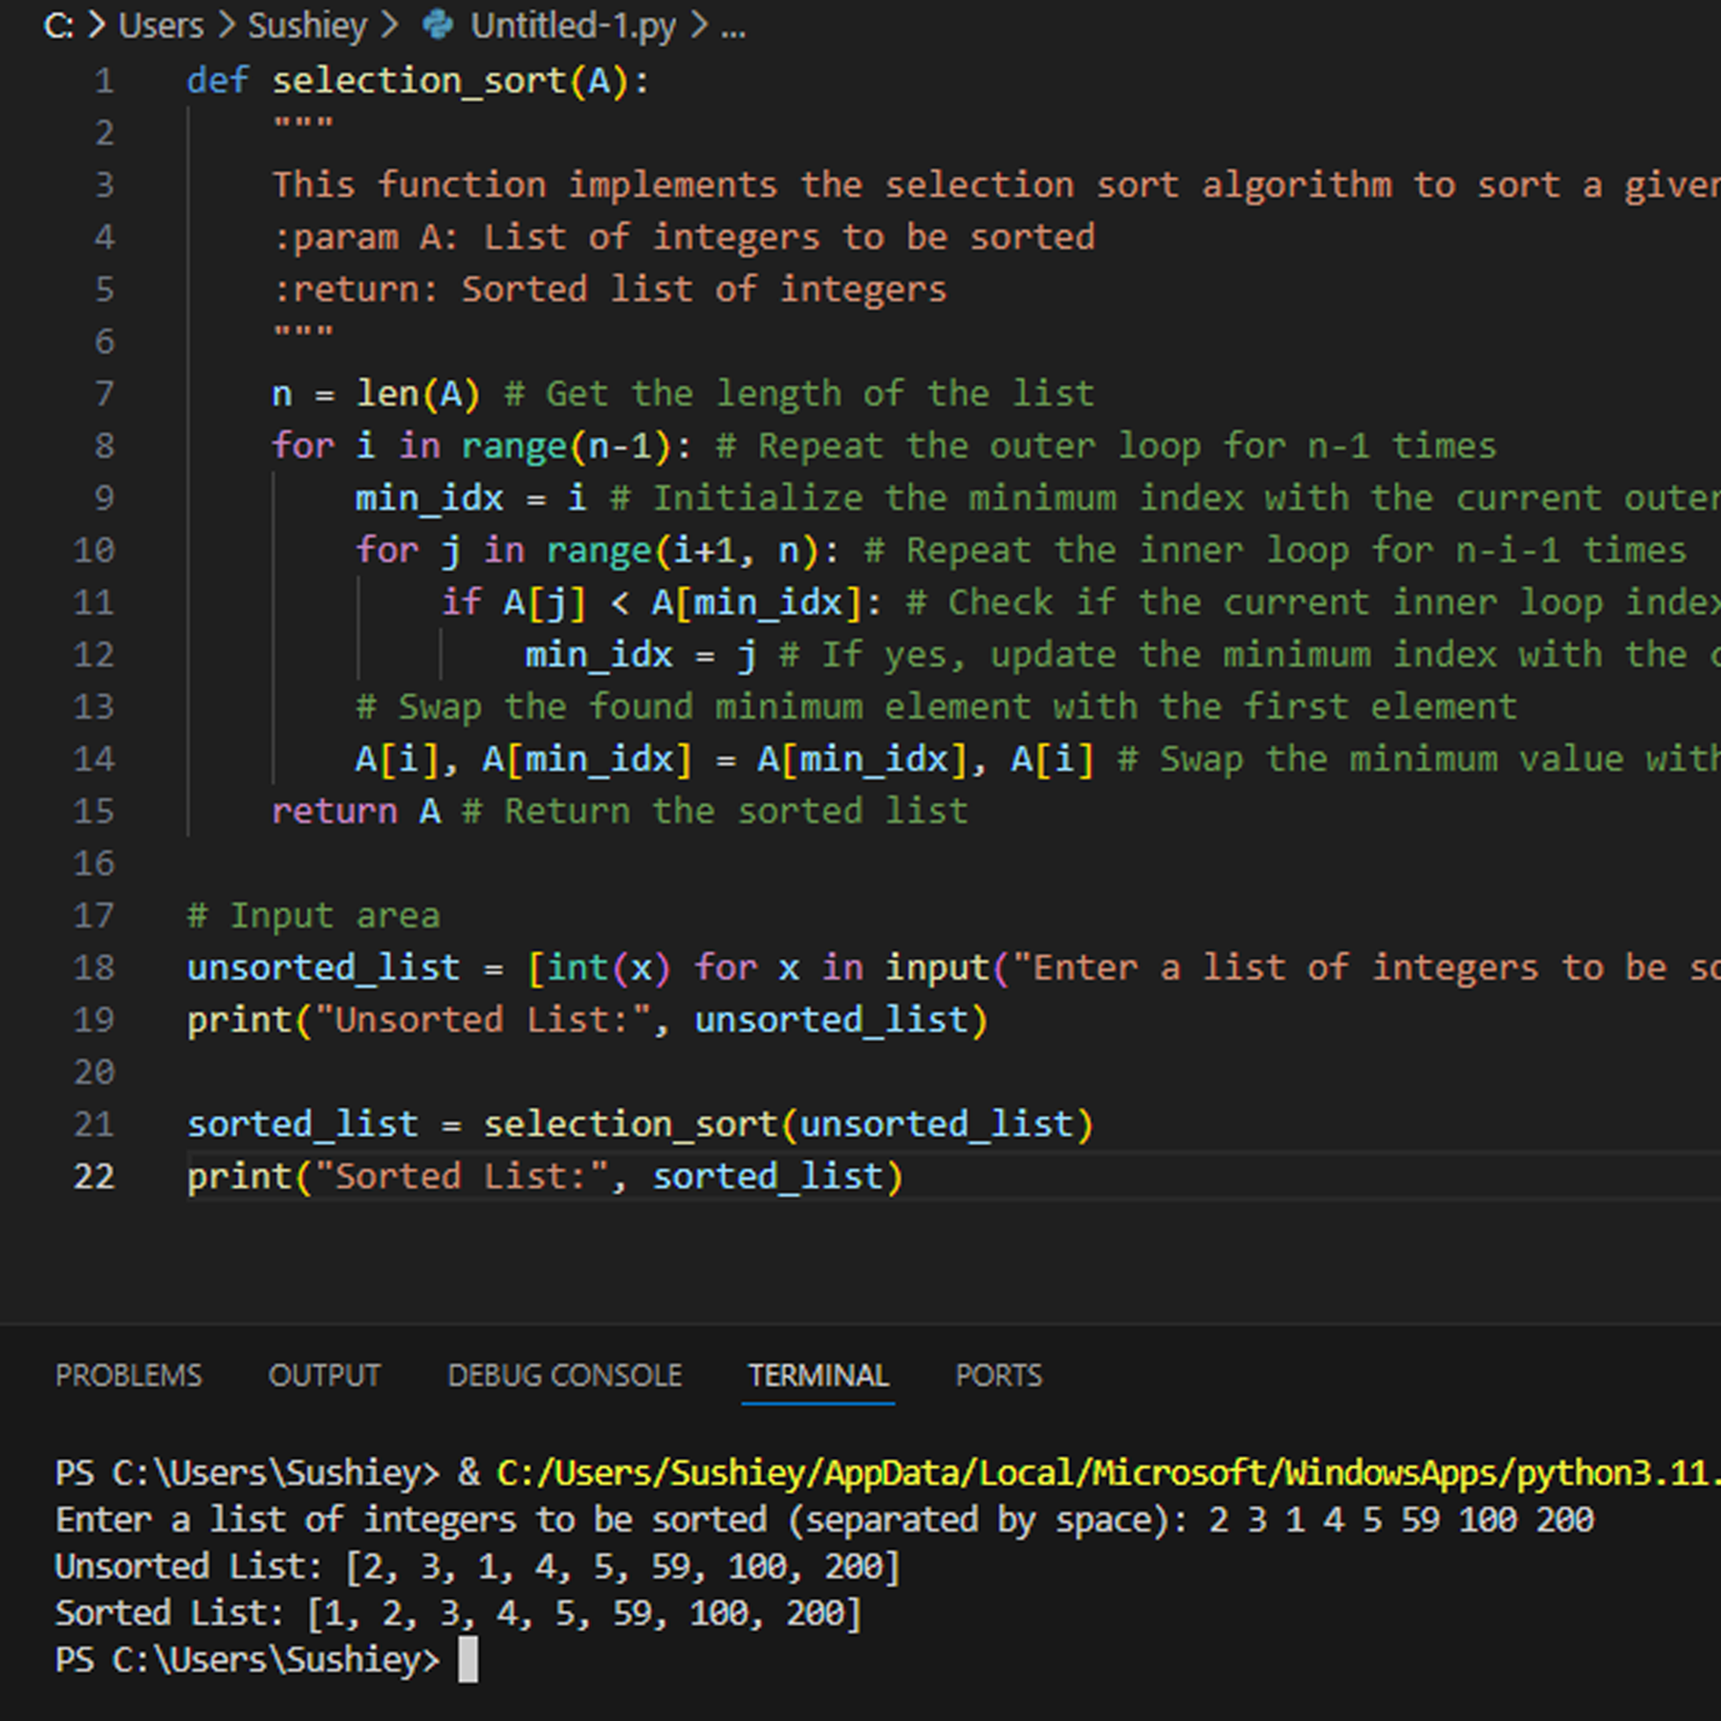Click the C: drive breadcrumb
The image size is (1721, 1721).
point(58,25)
